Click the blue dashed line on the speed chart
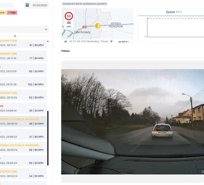204x185 pixels. [176, 19]
